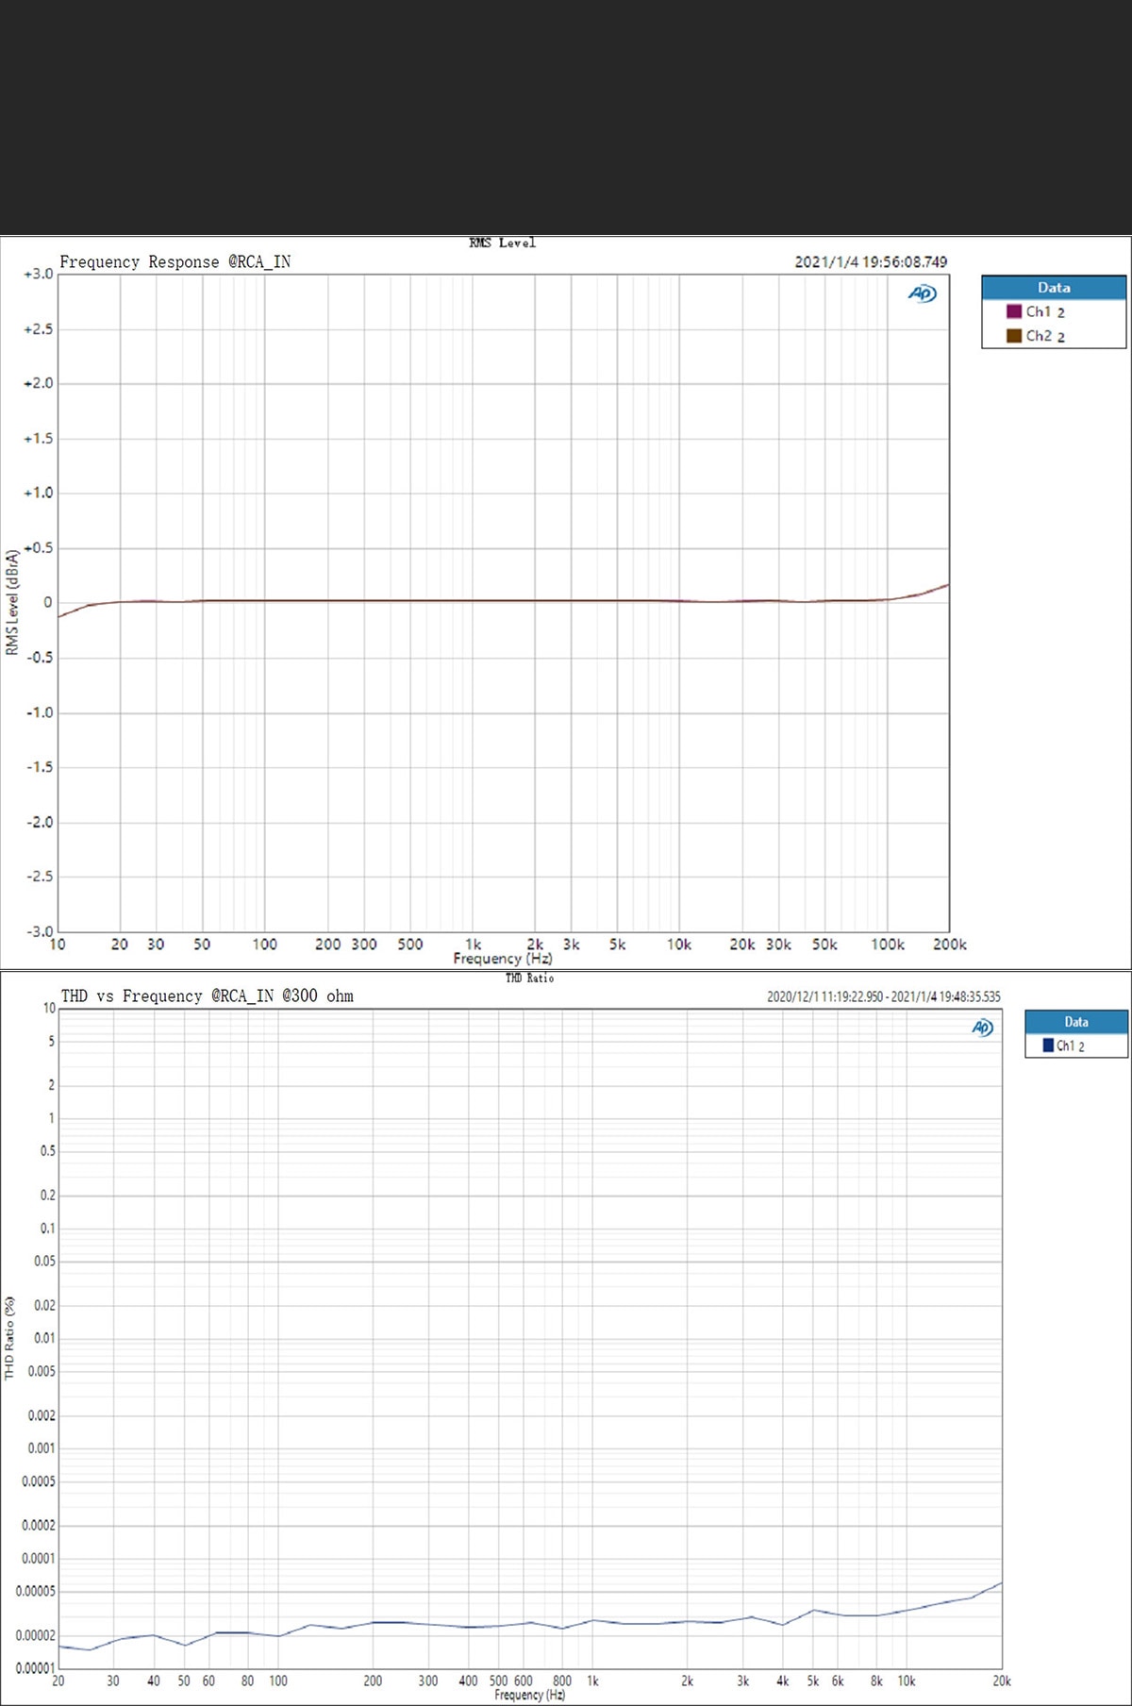1132x1706 pixels.
Task: Click the Data header of the THD legend
Action: (1076, 1022)
